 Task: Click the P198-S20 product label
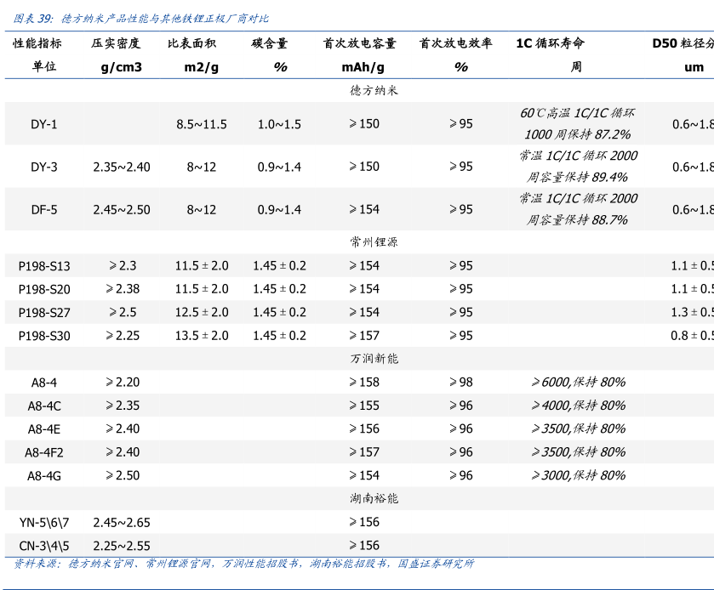44,289
